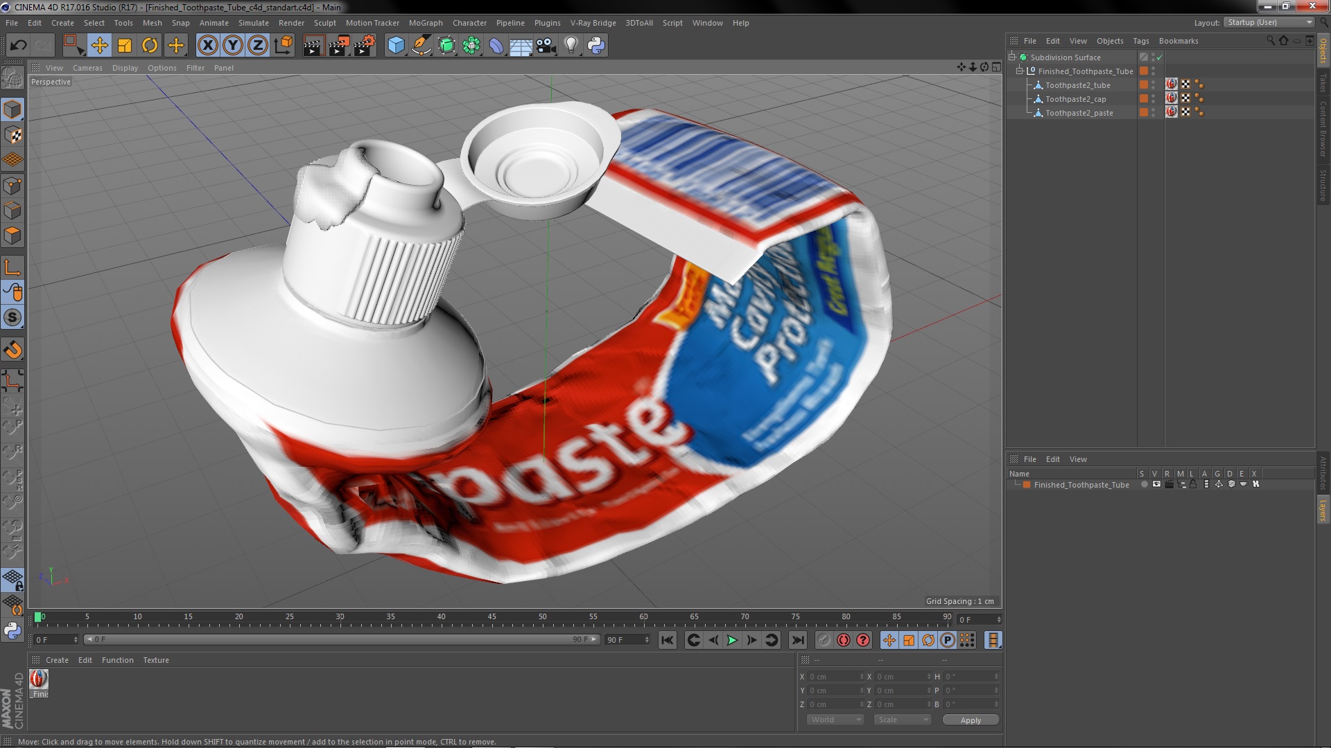Viewport: 1331px width, 748px height.
Task: Add a Floor environment object
Action: 521,46
